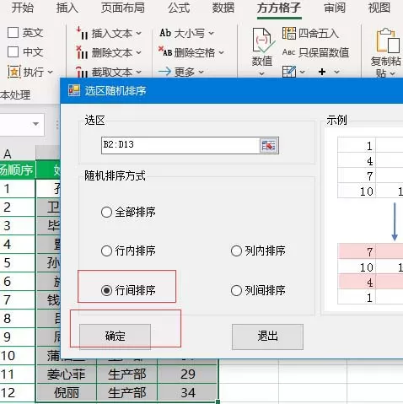Click the cell with value 29
This screenshot has width=403, height=404.
(x=188, y=374)
